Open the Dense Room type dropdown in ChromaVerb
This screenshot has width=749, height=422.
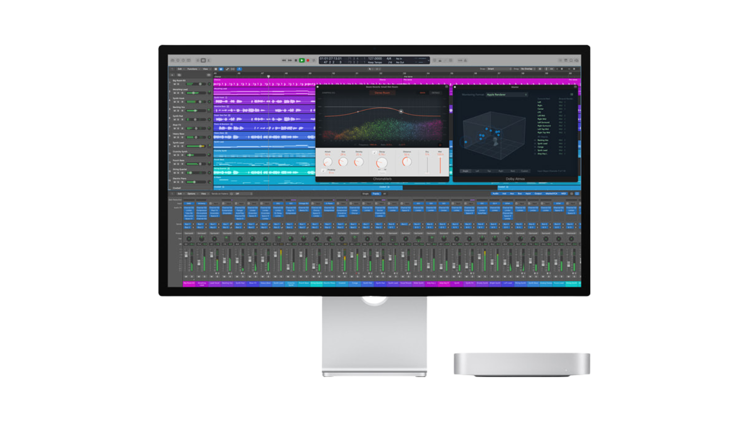[x=382, y=93]
